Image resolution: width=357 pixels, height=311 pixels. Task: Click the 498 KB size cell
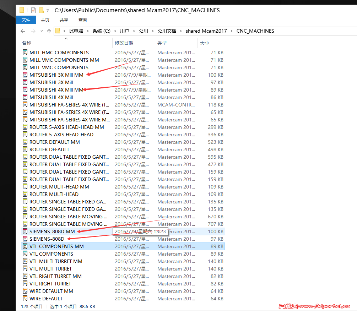pyautogui.click(x=215, y=149)
